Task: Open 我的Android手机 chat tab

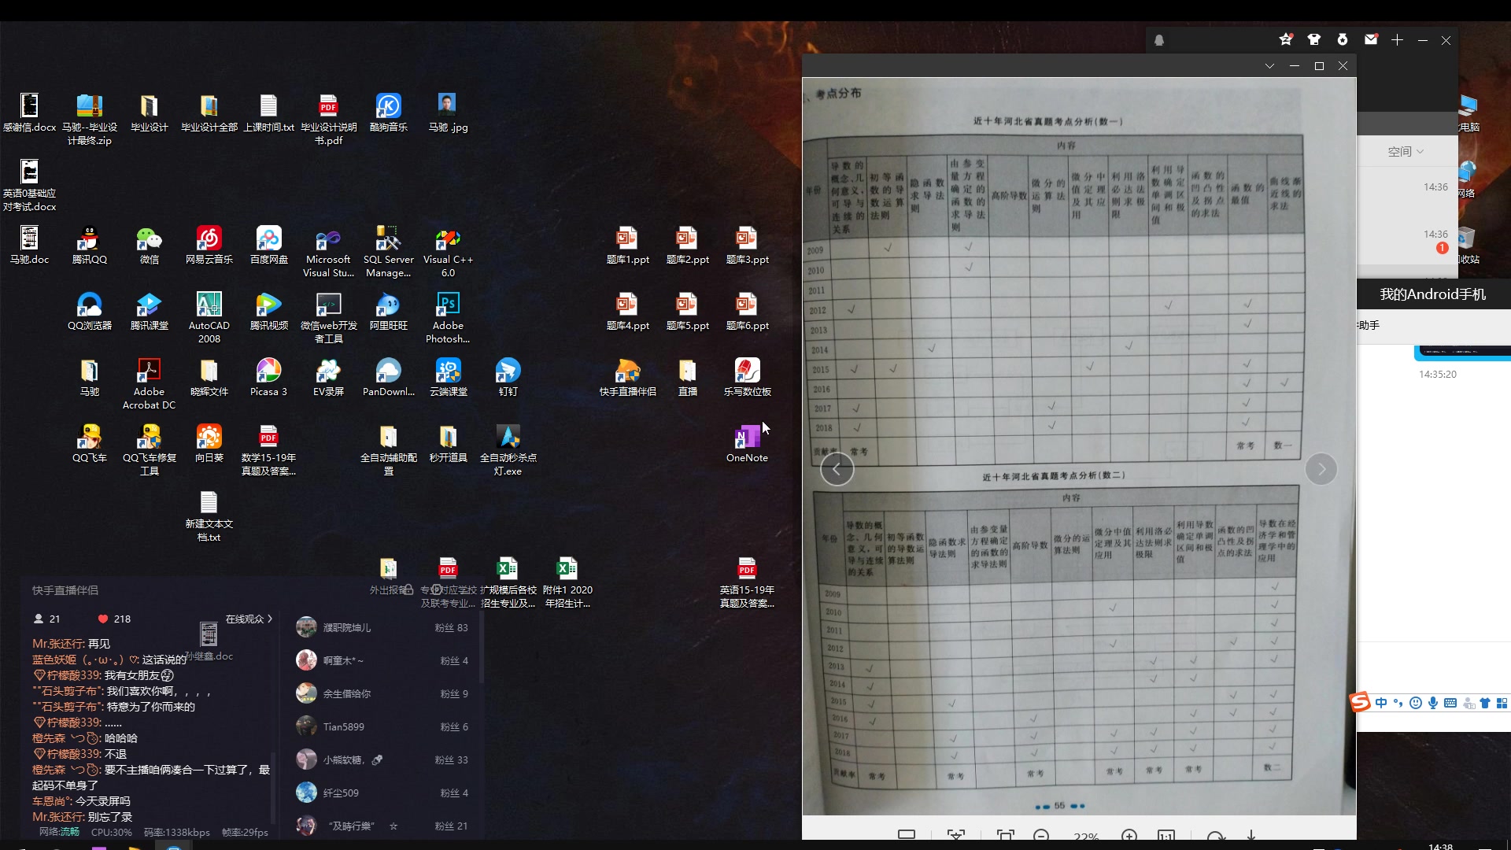Action: tap(1432, 294)
